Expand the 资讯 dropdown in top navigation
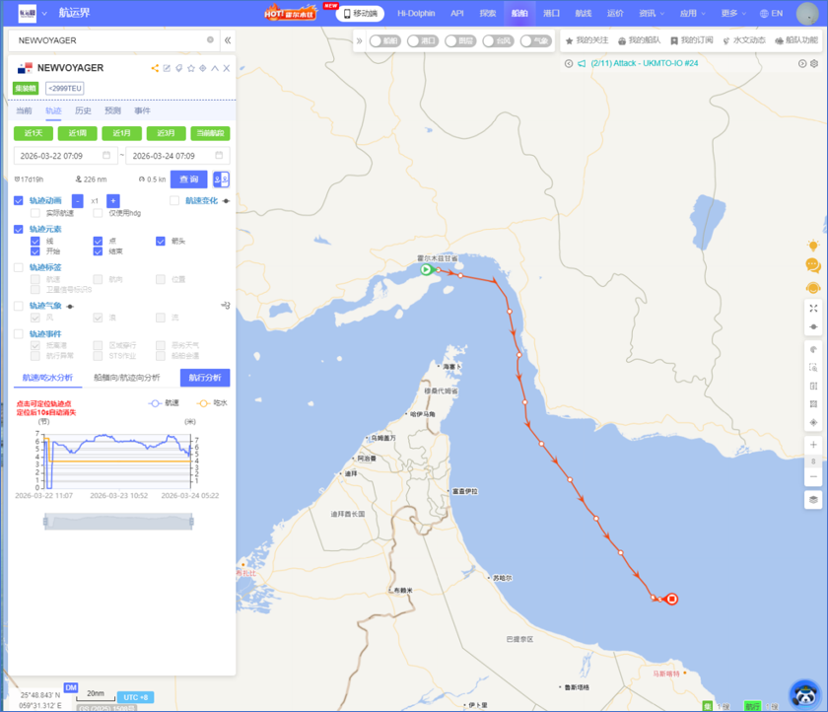 point(651,14)
